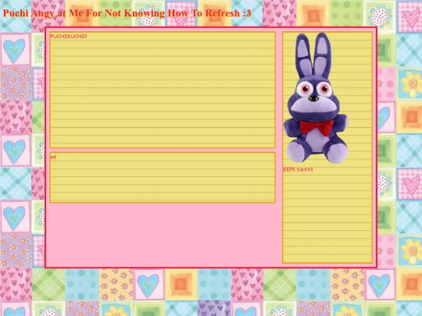Click the purple bunny plush image

(x=316, y=98)
